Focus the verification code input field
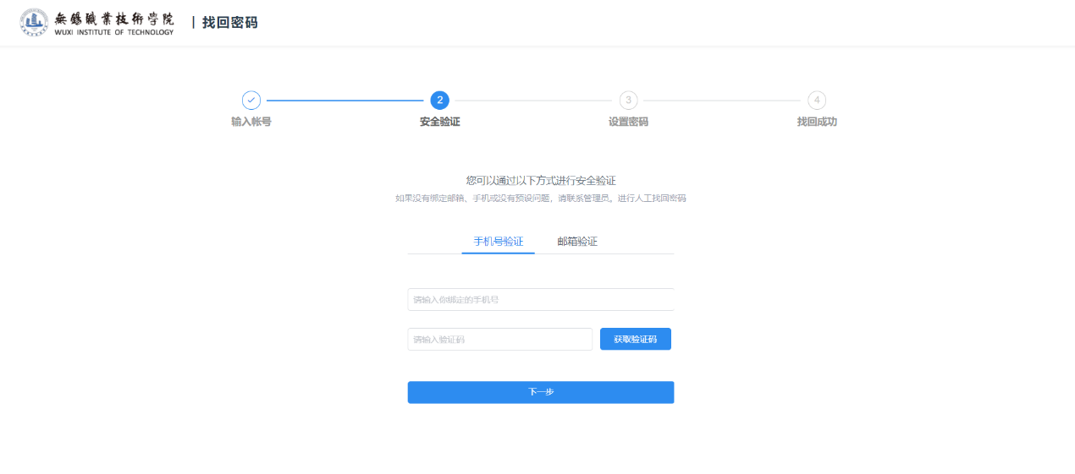 [499, 340]
